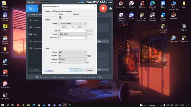
Task: Open the Townscaper desktop icon
Action: (x=174, y=39)
